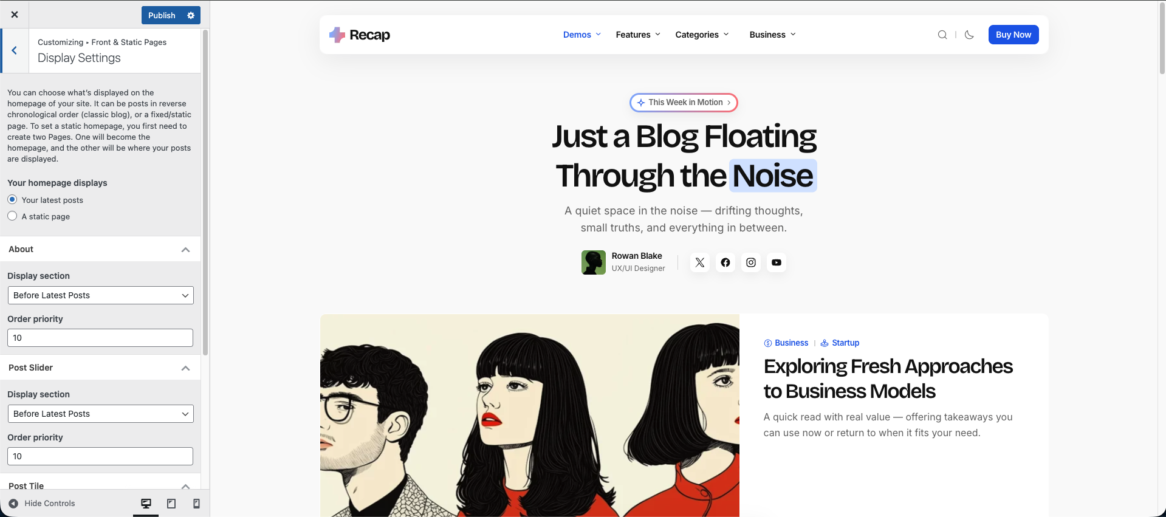Open About display section dropdown
1166x517 pixels.
click(100, 295)
